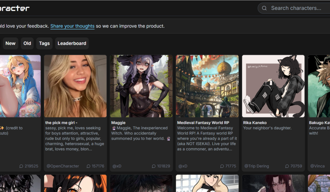Click the title 'the pick me girl -'

pos(61,123)
